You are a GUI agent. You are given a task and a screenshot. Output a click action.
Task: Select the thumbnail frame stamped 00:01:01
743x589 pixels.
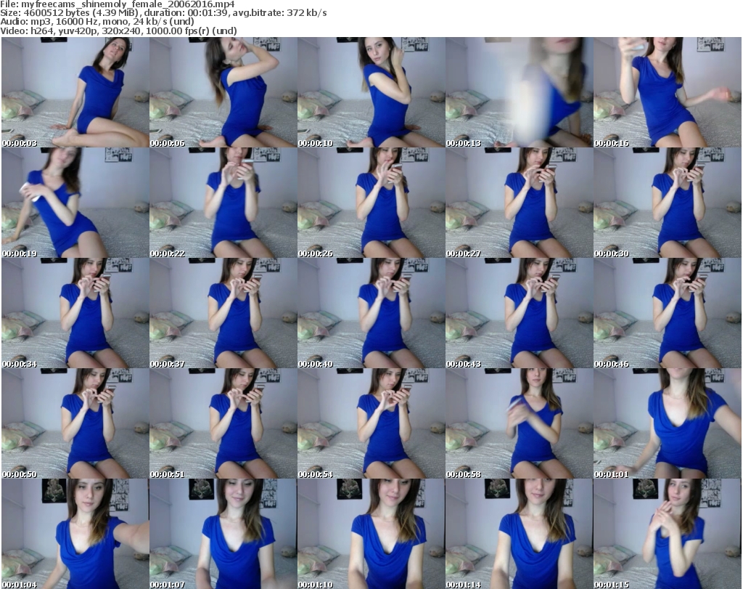pyautogui.click(x=668, y=423)
